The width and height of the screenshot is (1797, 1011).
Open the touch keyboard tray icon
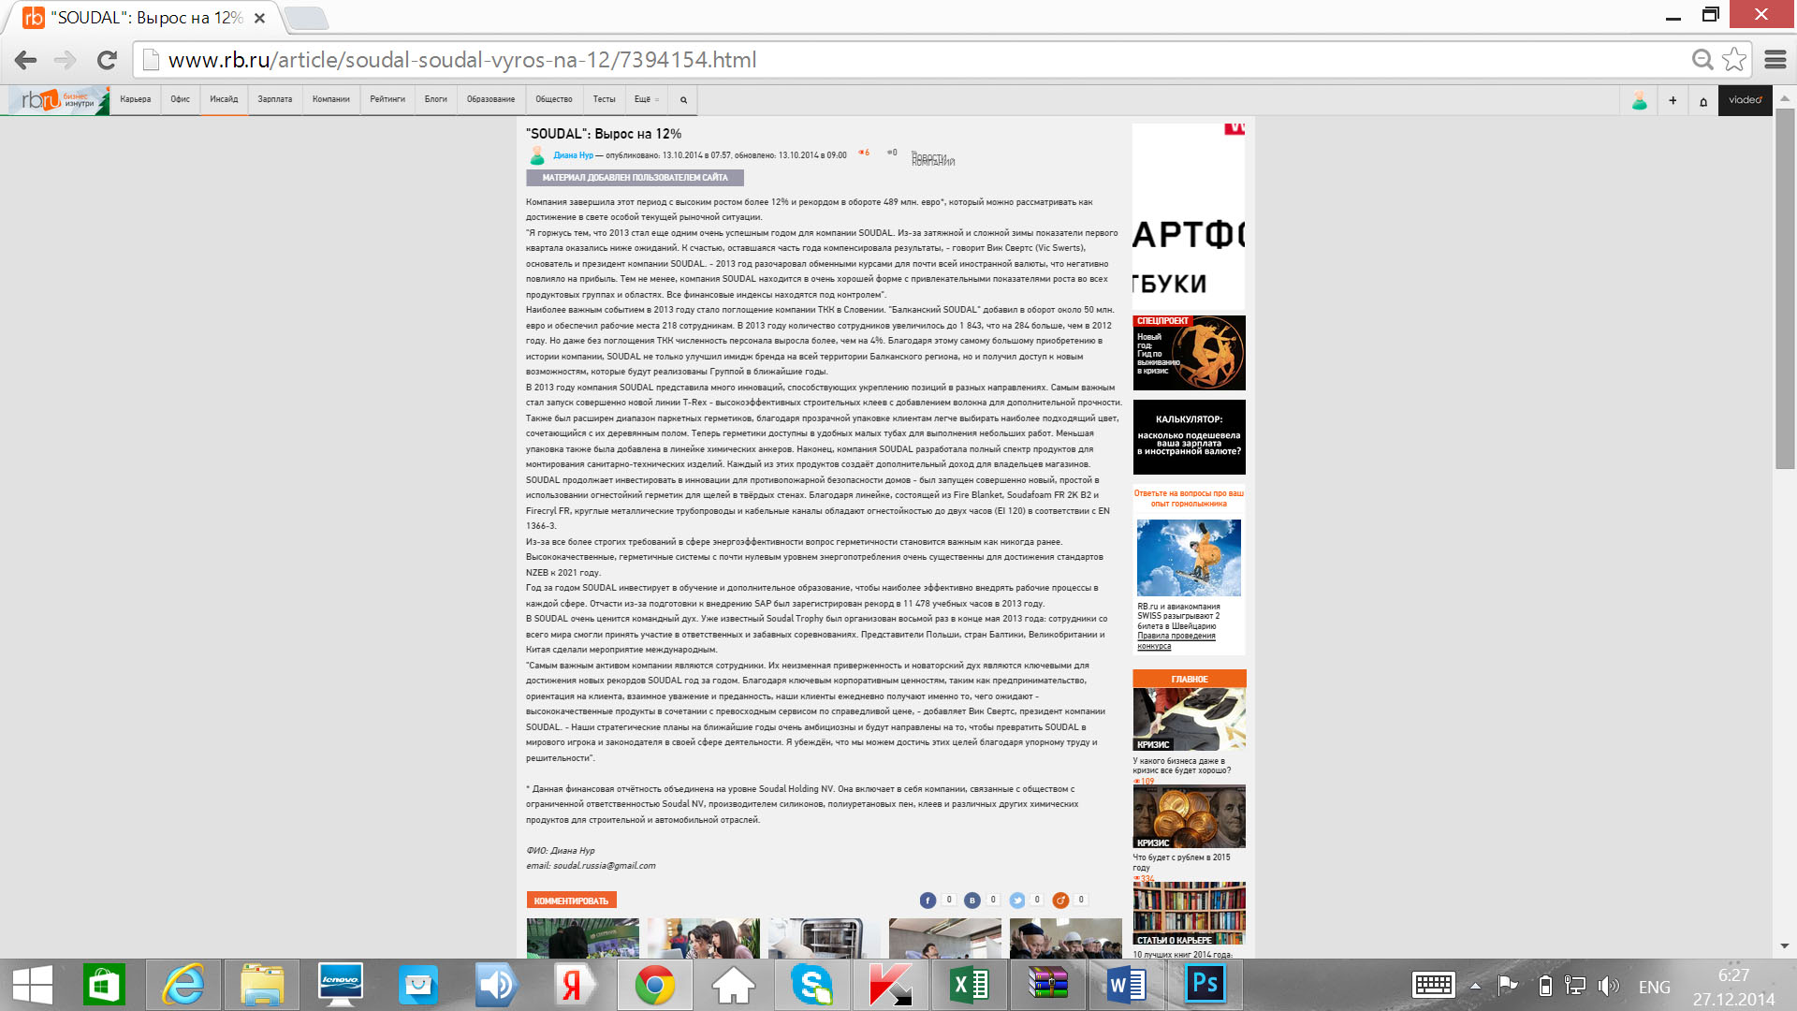click(x=1433, y=986)
